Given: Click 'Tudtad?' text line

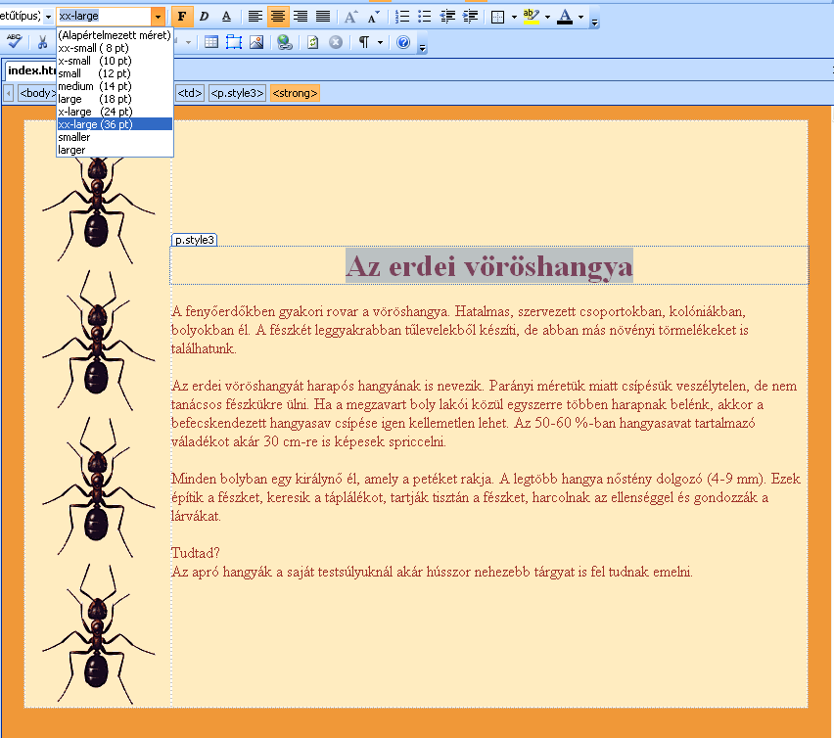Looking at the screenshot, I should (195, 553).
